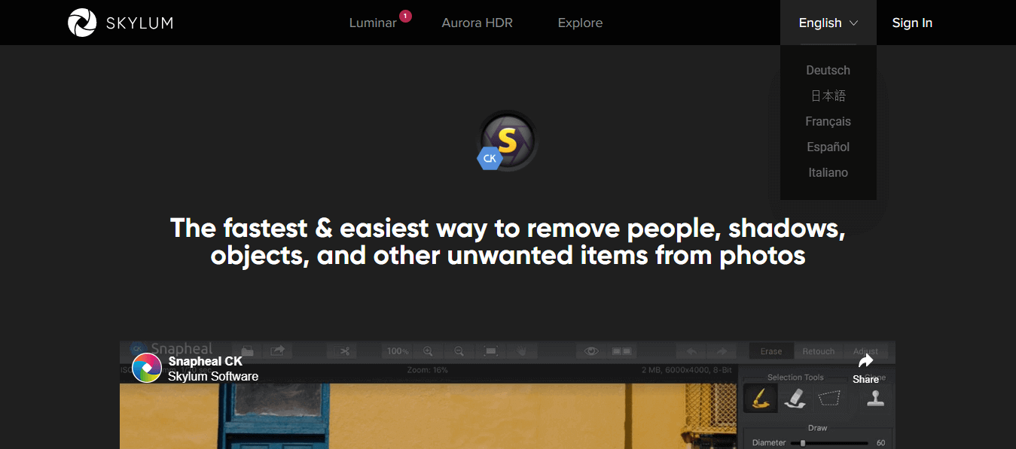This screenshot has height=449, width=1016.
Task: Click the "Zoom: 16%" status text
Action: pos(427,370)
